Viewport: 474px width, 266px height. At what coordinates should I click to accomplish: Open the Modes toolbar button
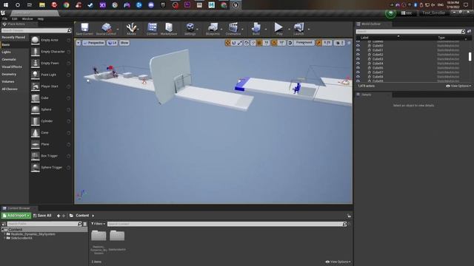131,29
